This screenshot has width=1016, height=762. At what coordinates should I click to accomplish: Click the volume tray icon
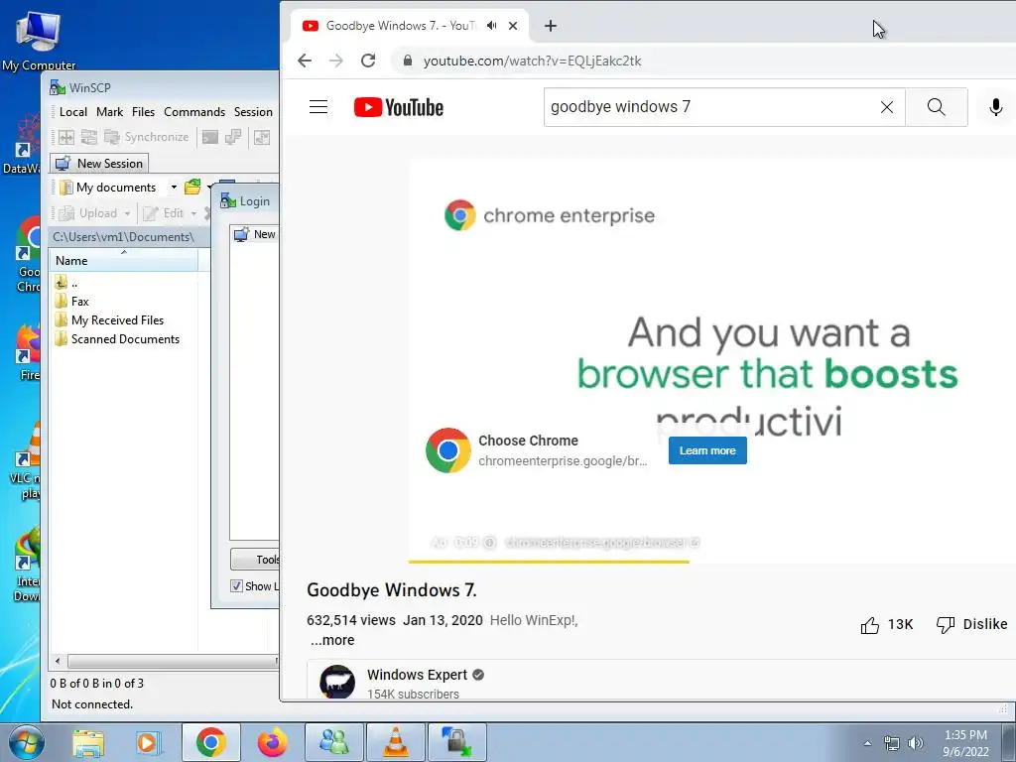click(915, 743)
